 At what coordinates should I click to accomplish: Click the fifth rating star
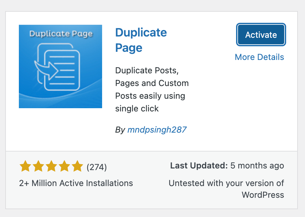coord(77,166)
